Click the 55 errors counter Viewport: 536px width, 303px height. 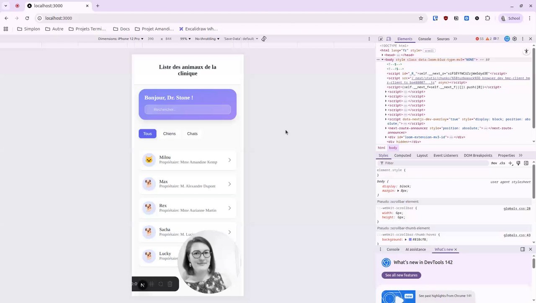tap(479, 39)
